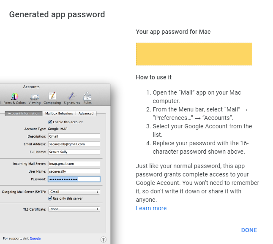Image resolution: width=273 pixels, height=244 pixels.
Task: Click the Password input field
Action: pos(74,179)
